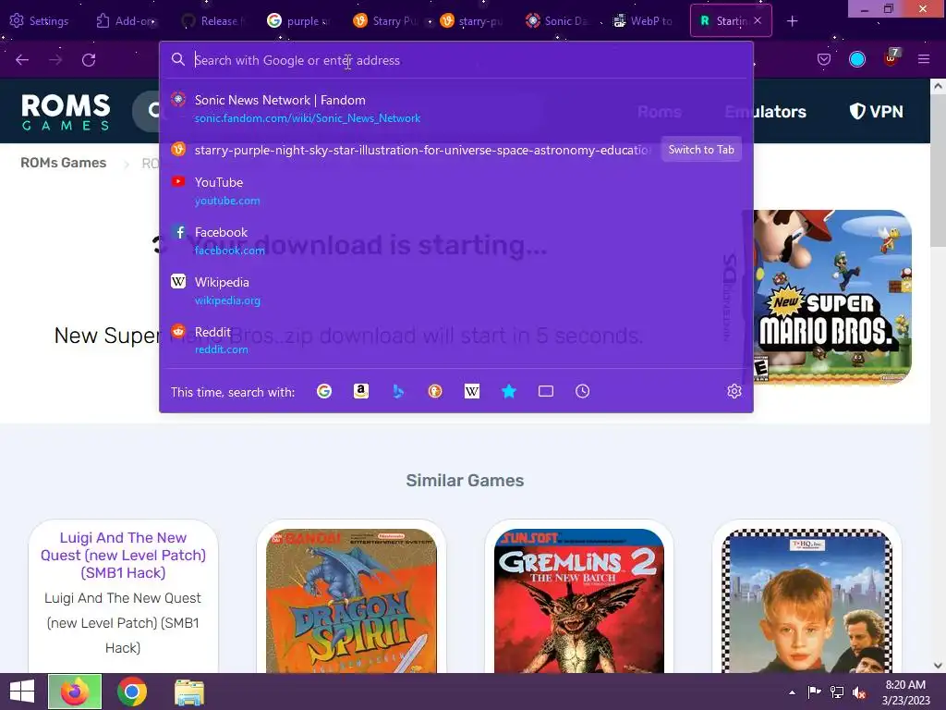
Task: Launch Chrome from the taskbar
Action: point(132,692)
